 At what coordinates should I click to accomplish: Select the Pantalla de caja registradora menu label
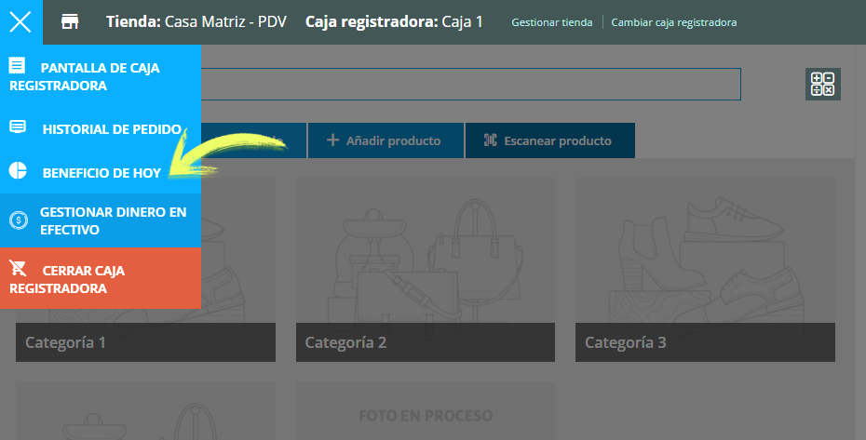pos(83,76)
